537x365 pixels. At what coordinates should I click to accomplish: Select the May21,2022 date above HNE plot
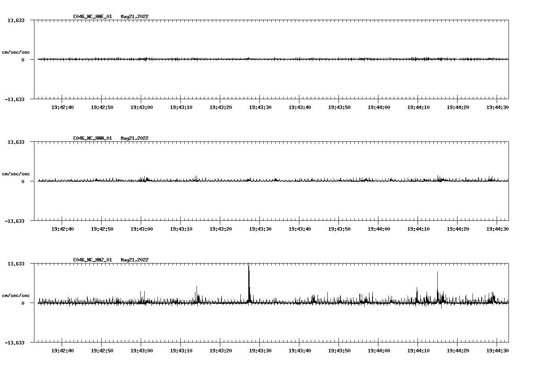[135, 17]
